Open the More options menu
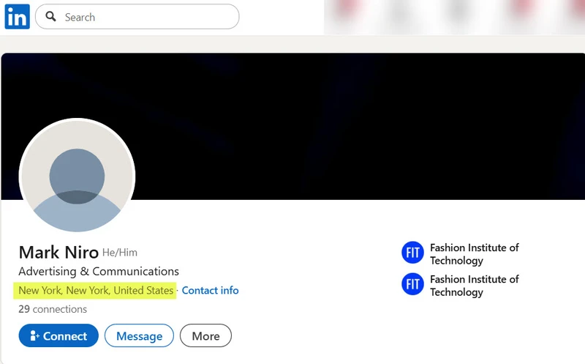Screen dimensions: 585x364 point(205,336)
